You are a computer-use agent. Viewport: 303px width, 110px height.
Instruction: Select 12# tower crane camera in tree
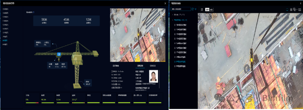[x=180, y=34]
